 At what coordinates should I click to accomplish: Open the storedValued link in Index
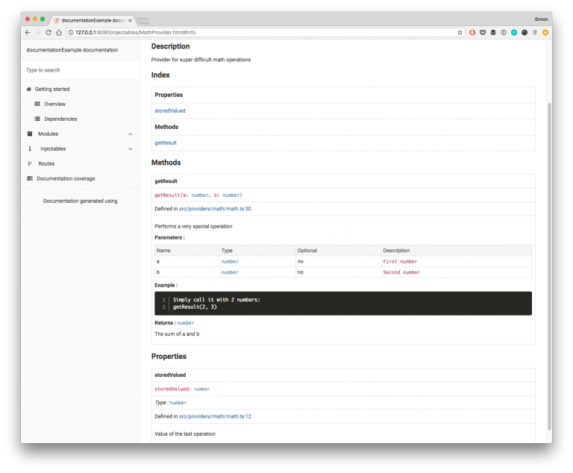170,110
